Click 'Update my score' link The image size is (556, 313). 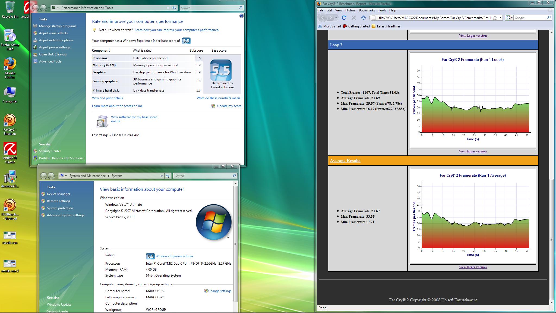[x=229, y=106]
